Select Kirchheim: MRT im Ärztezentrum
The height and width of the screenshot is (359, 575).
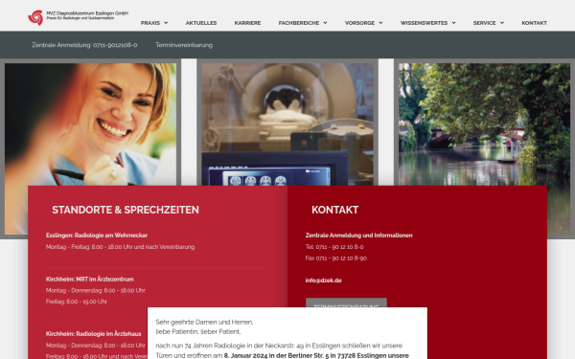pos(89,280)
